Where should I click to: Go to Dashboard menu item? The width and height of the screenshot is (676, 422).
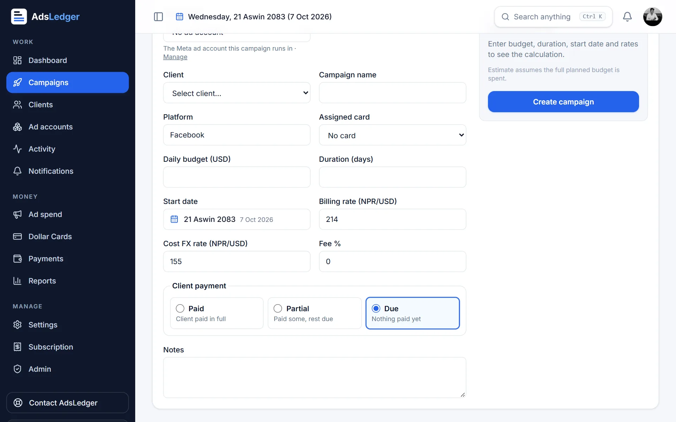click(68, 60)
